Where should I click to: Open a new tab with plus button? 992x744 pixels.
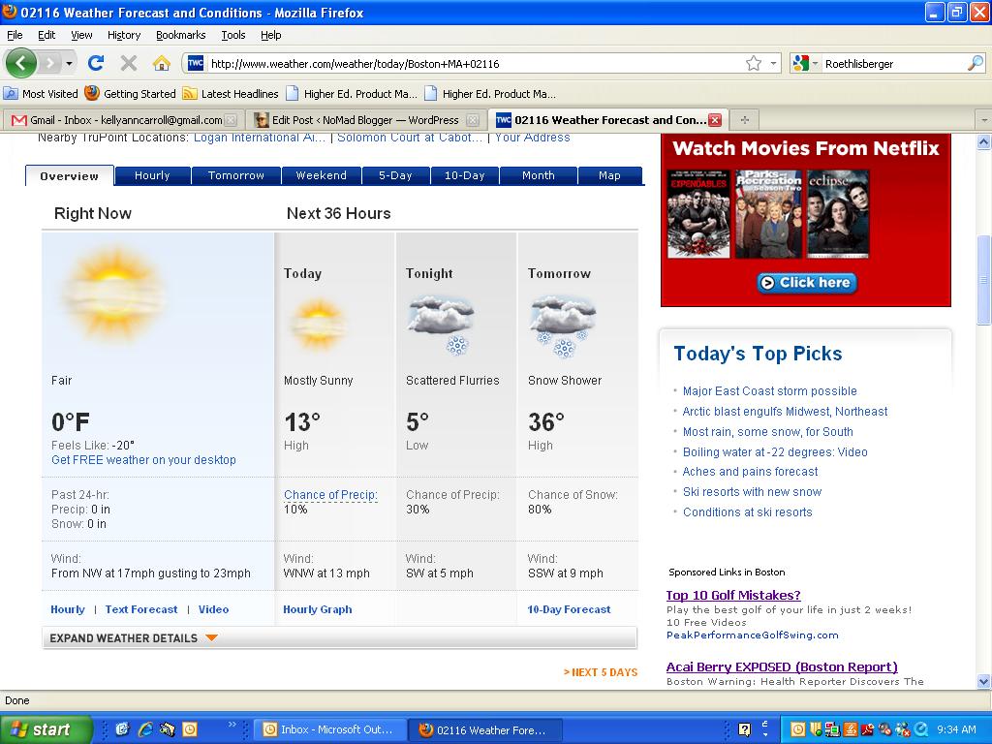(744, 120)
